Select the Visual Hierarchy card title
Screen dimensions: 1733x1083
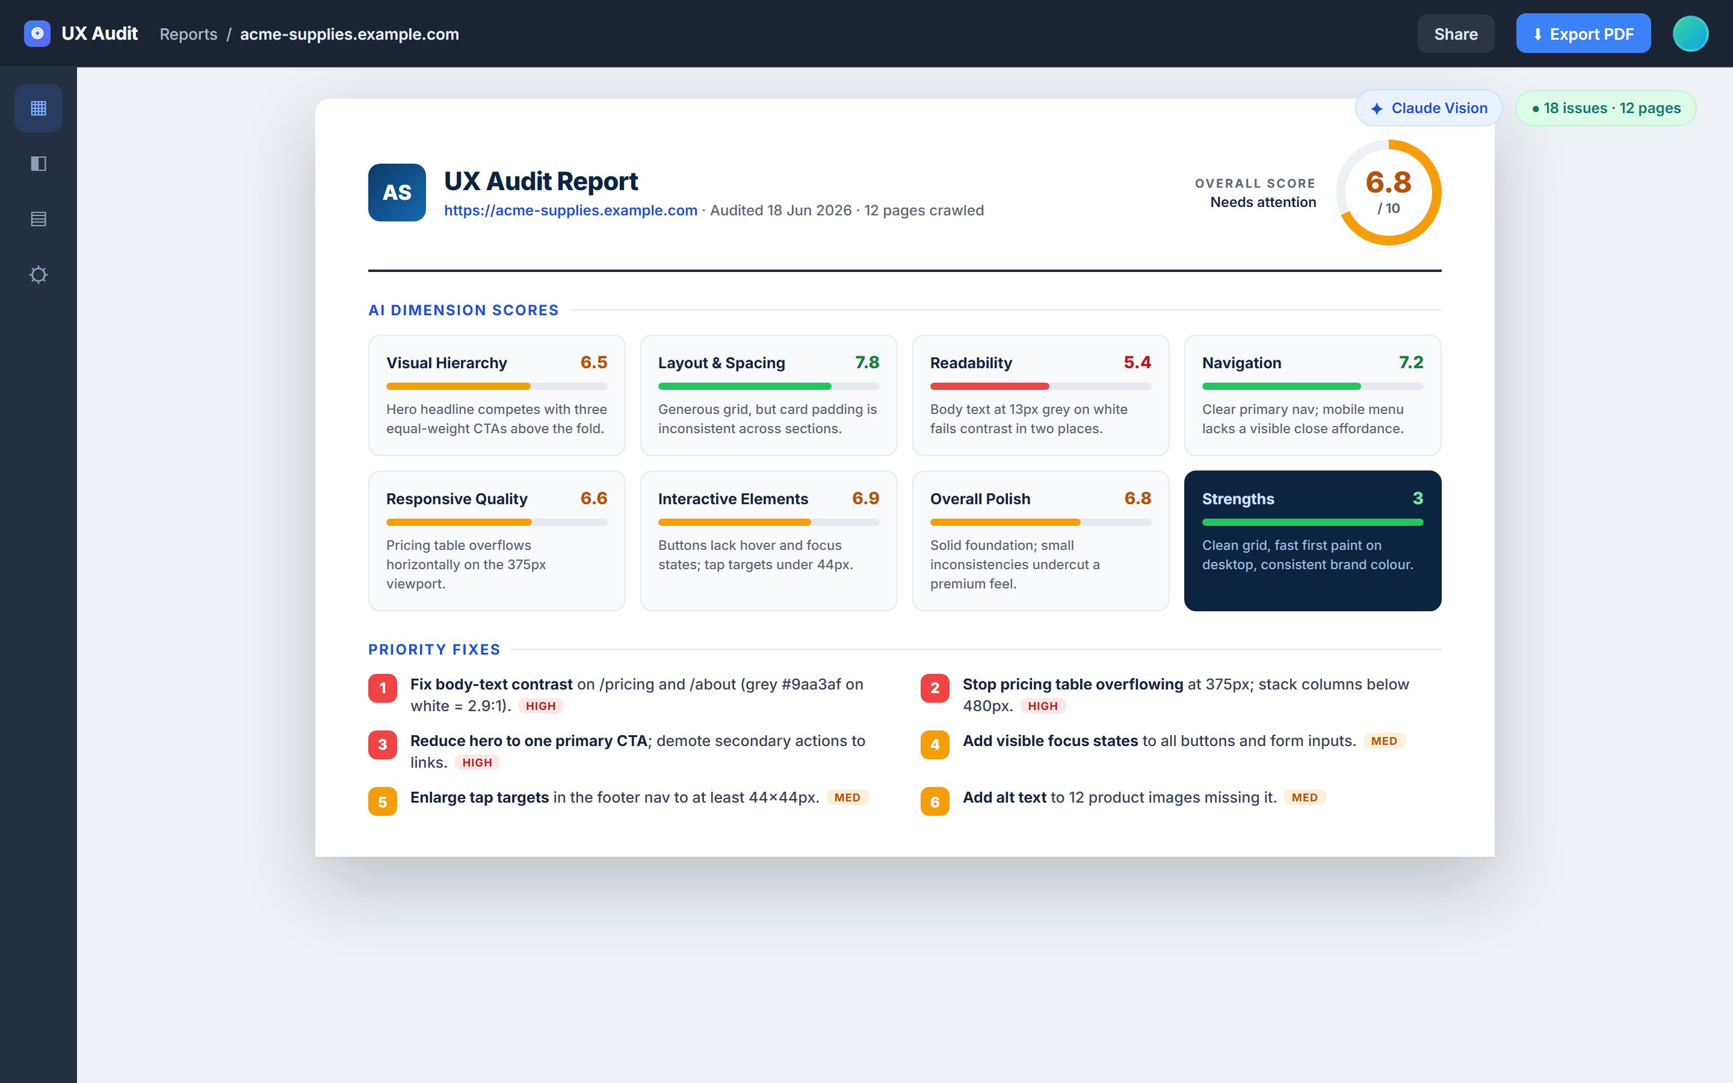pos(447,363)
